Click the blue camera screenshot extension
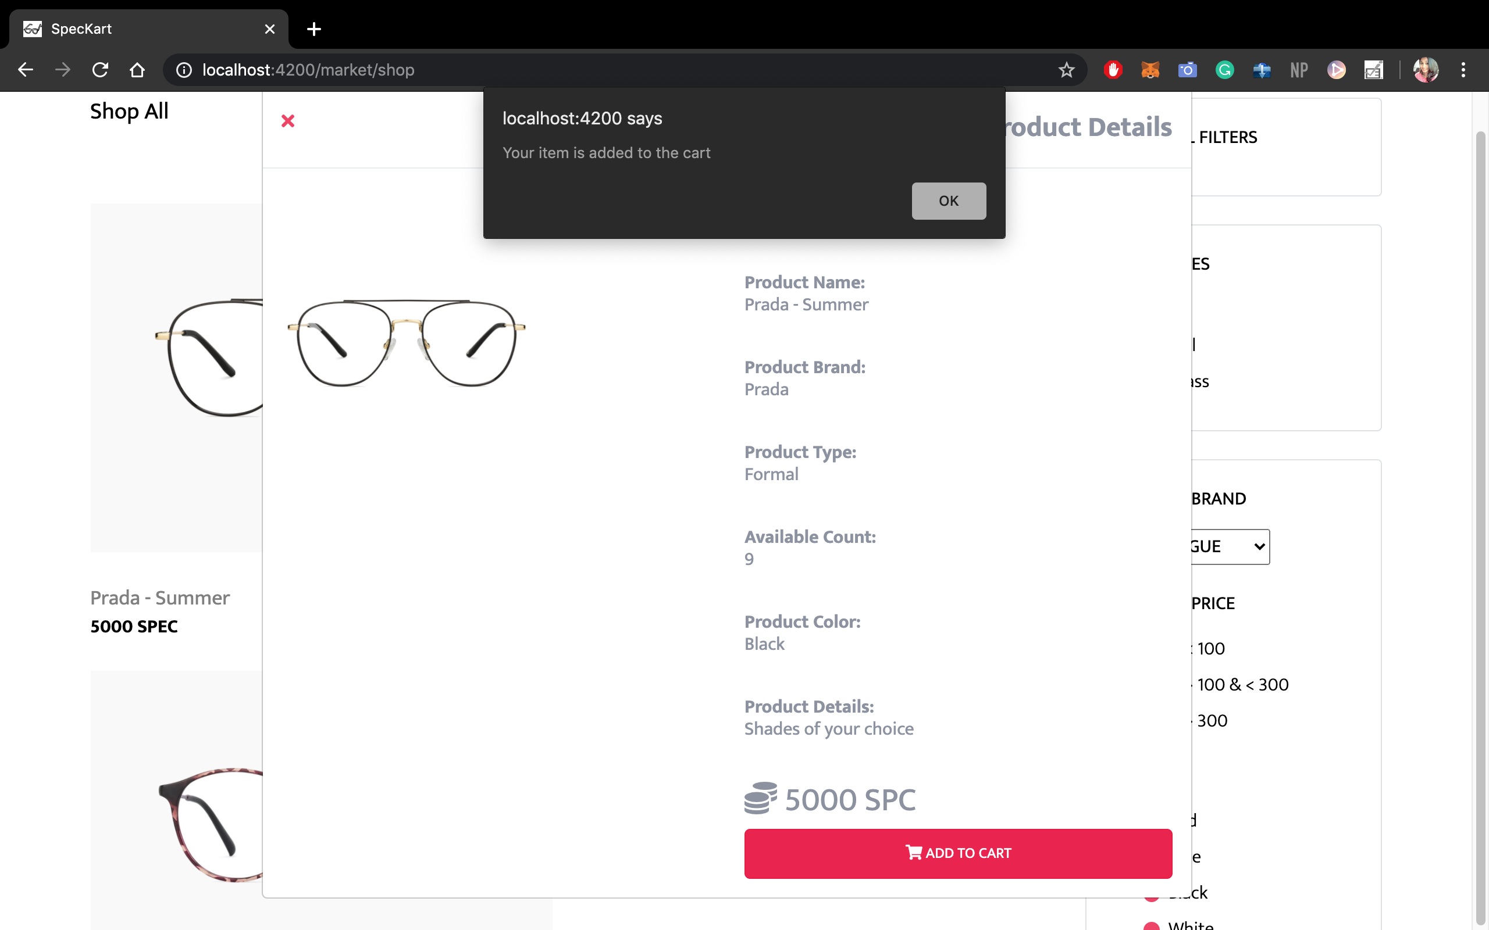1489x930 pixels. [1187, 70]
